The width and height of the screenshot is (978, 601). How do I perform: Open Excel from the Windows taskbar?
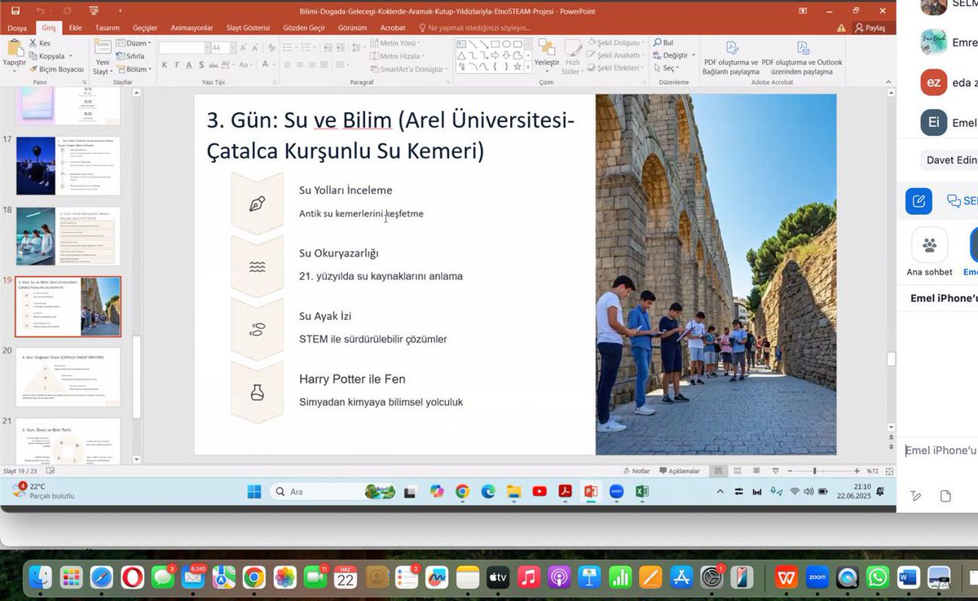coord(641,491)
